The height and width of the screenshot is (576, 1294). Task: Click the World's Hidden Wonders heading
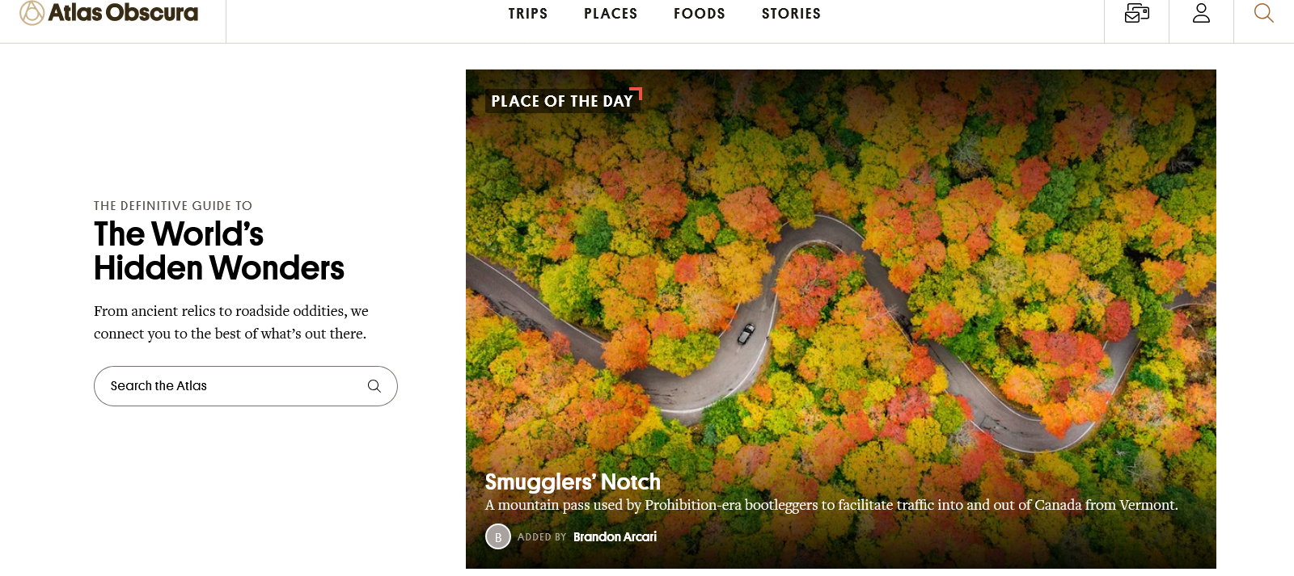tap(218, 251)
